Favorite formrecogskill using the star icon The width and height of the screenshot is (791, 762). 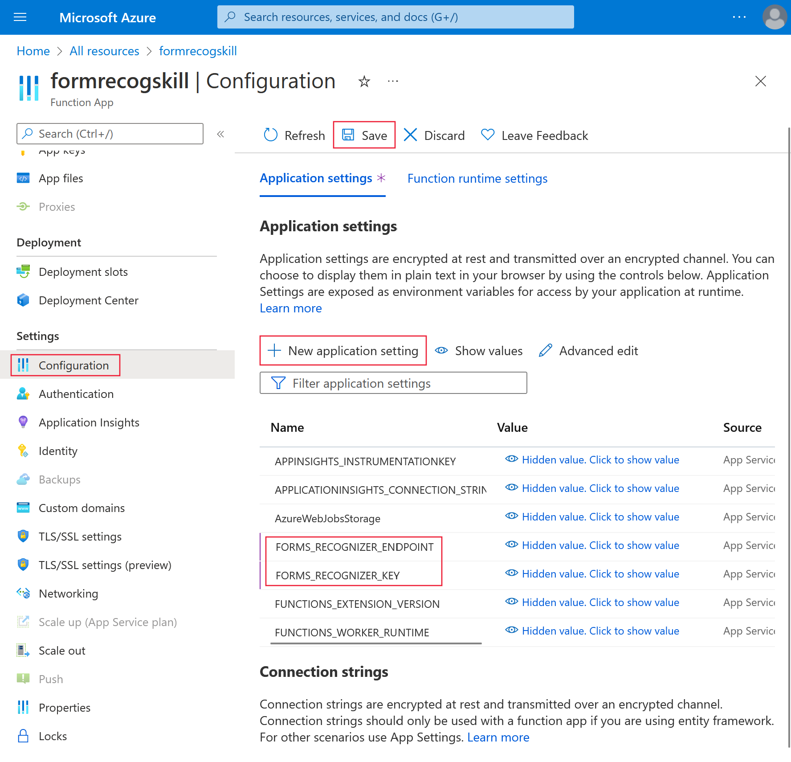tap(364, 82)
